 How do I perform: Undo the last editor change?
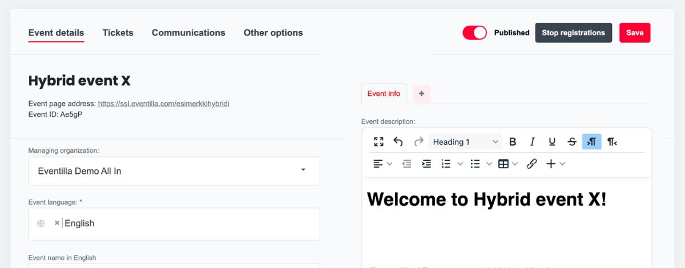pyautogui.click(x=398, y=142)
